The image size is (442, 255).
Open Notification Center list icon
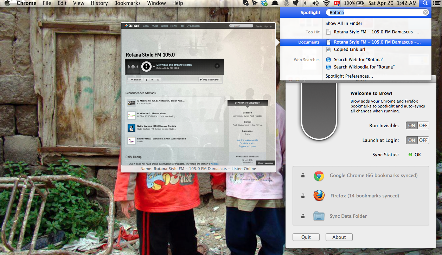tap(436, 3)
